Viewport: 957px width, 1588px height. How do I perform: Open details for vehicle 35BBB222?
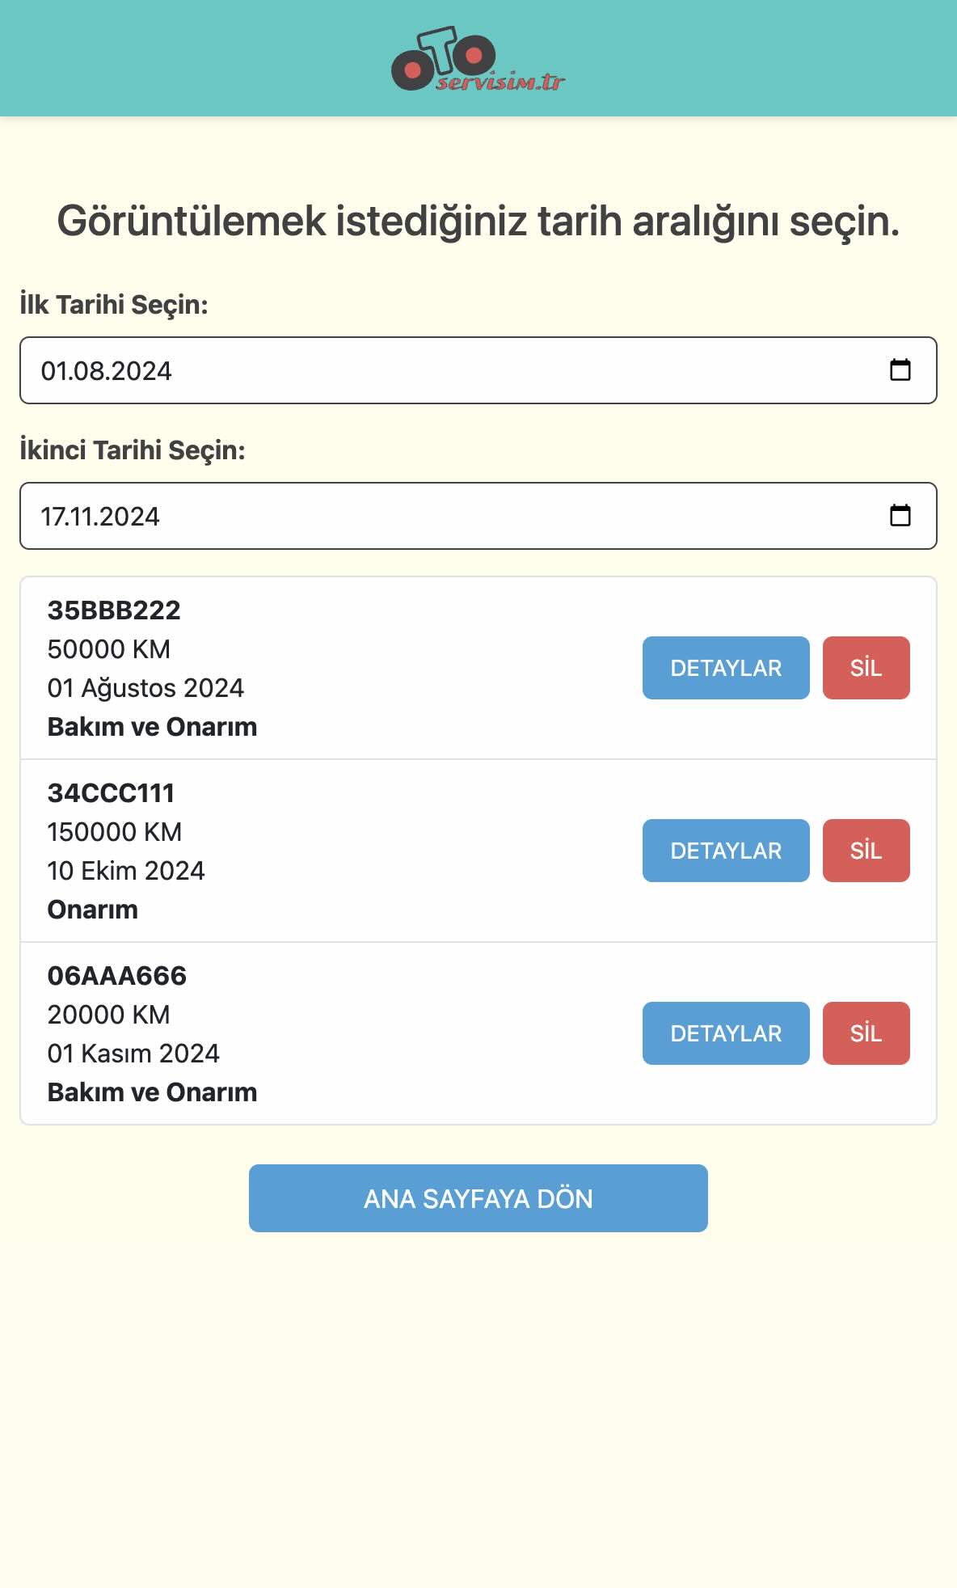[x=725, y=668]
